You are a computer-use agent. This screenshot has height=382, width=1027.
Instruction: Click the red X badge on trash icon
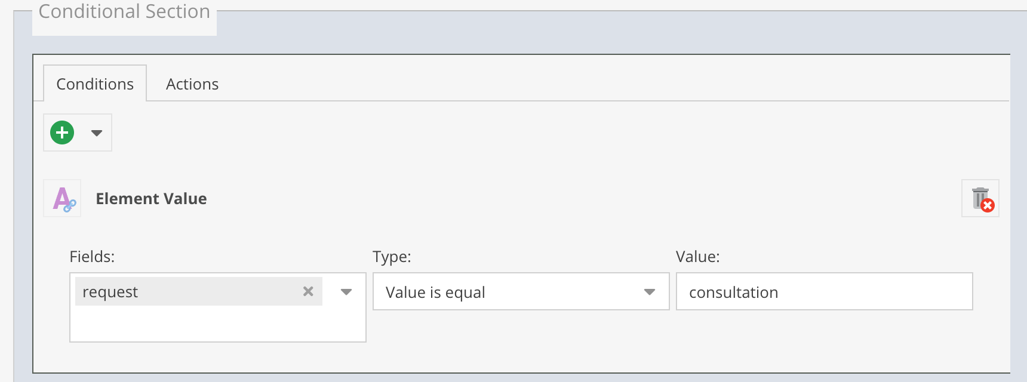[988, 206]
